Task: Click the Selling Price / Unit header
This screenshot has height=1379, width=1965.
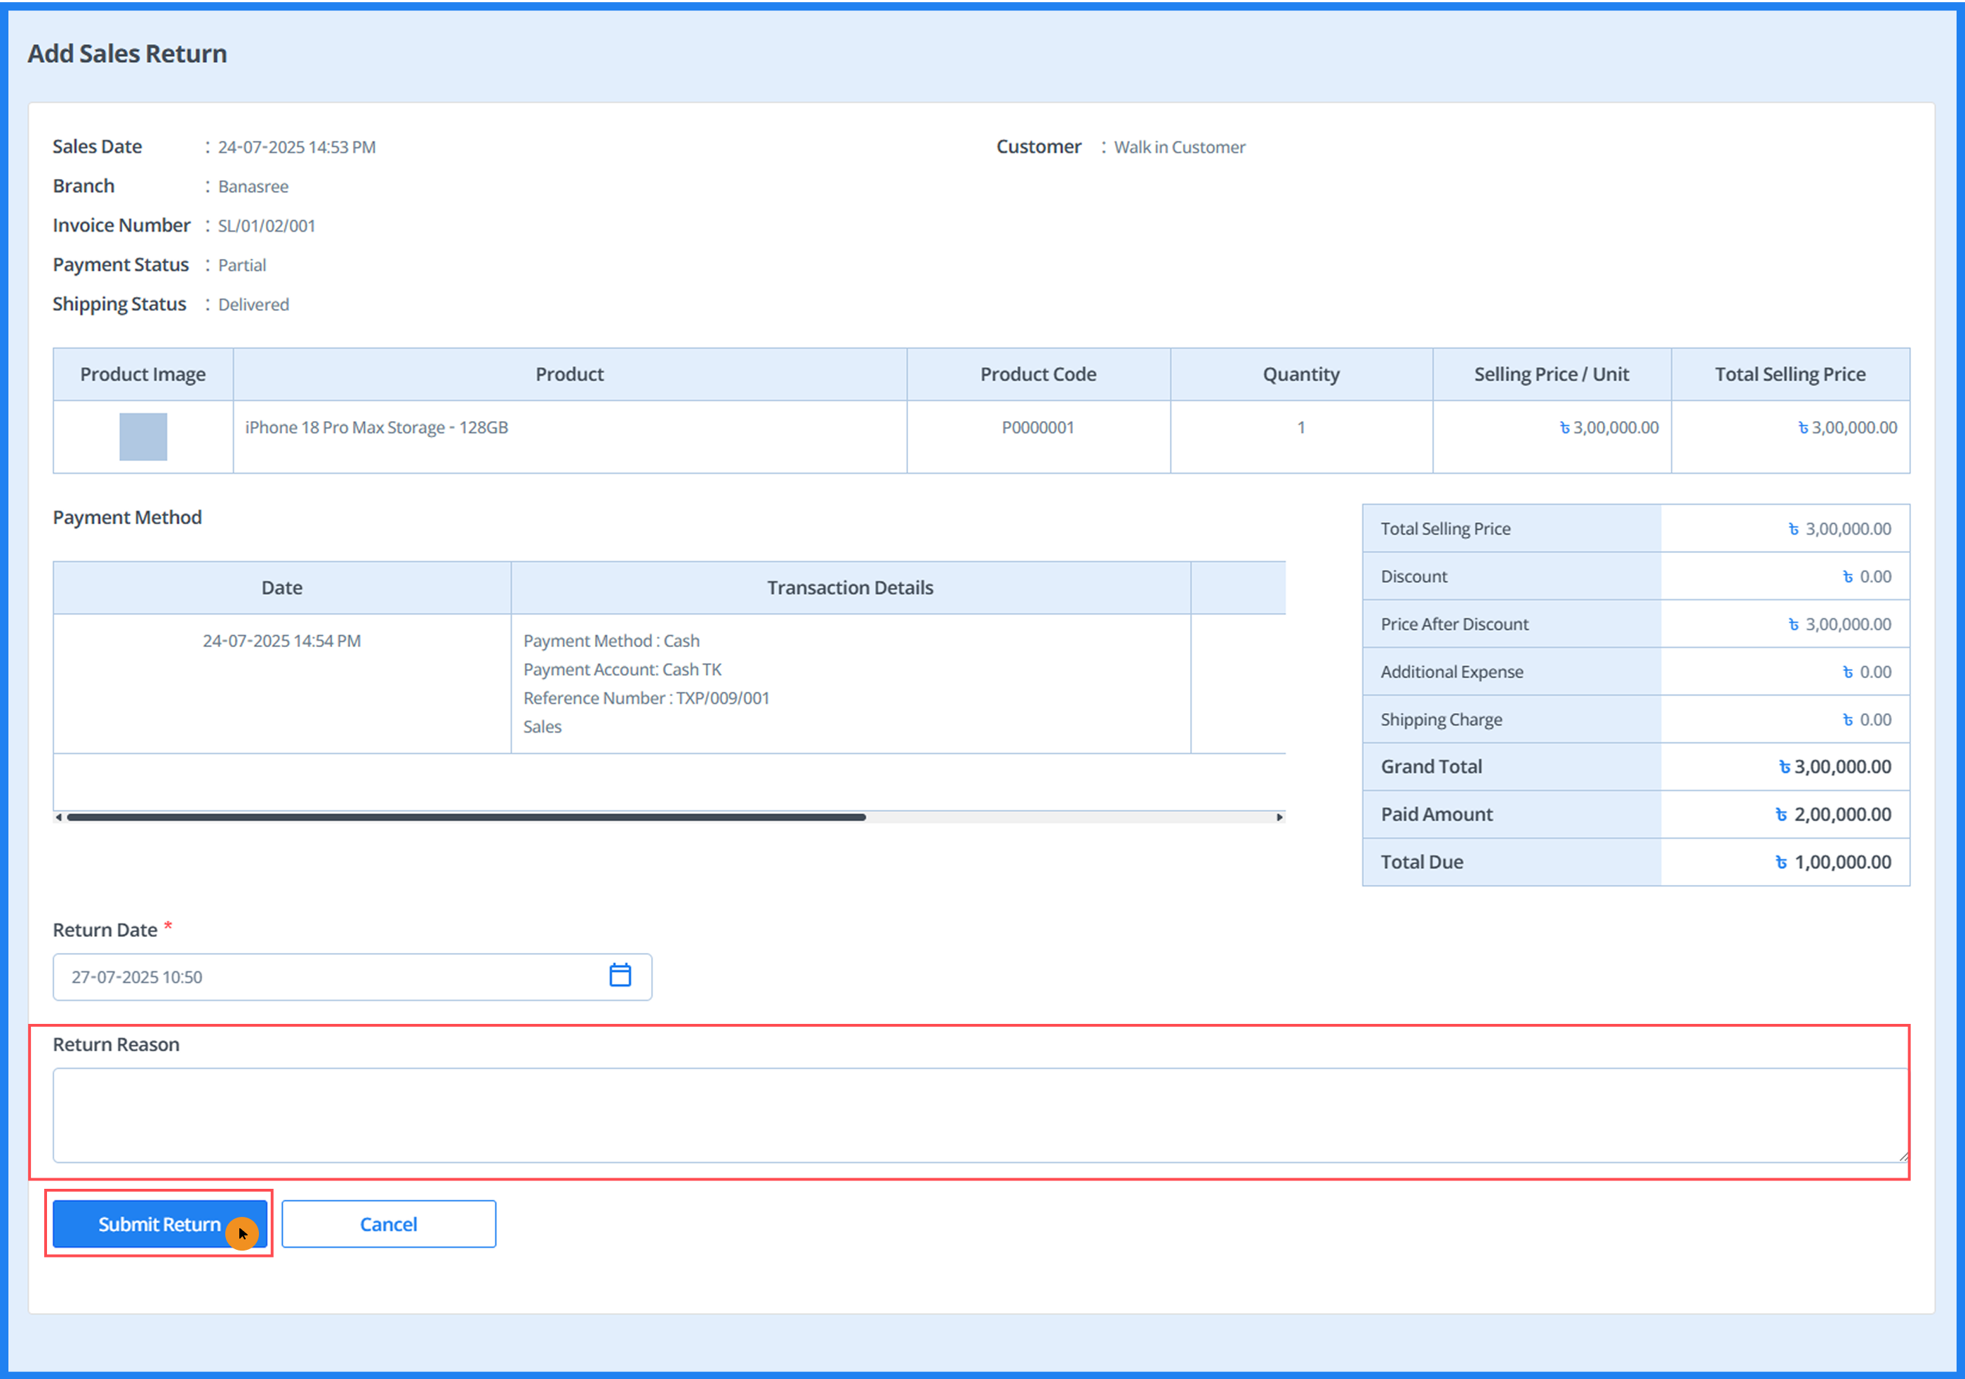Action: click(1551, 374)
